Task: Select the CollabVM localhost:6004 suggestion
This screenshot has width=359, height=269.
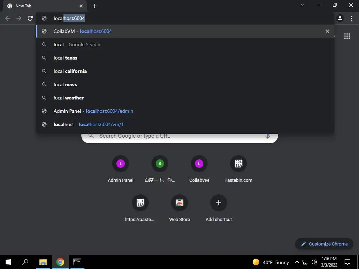Action: point(185,31)
